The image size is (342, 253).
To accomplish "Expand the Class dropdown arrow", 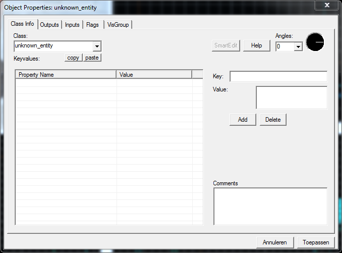I will point(97,46).
